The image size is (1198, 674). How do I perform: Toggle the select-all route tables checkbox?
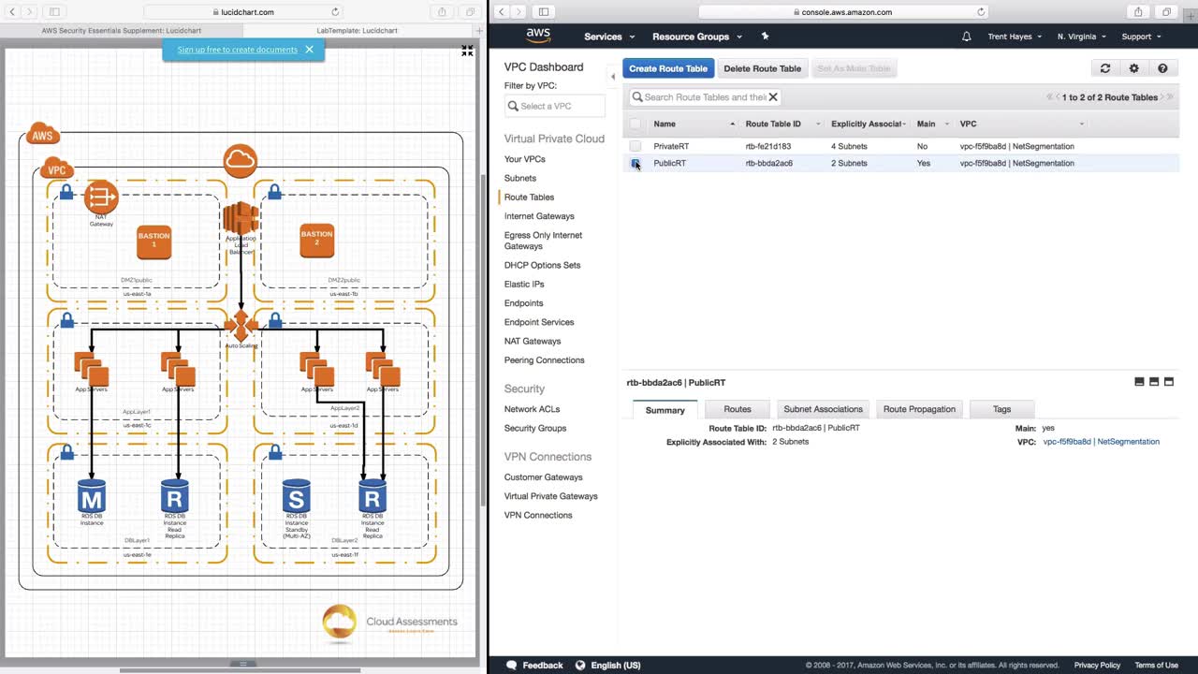(636, 124)
